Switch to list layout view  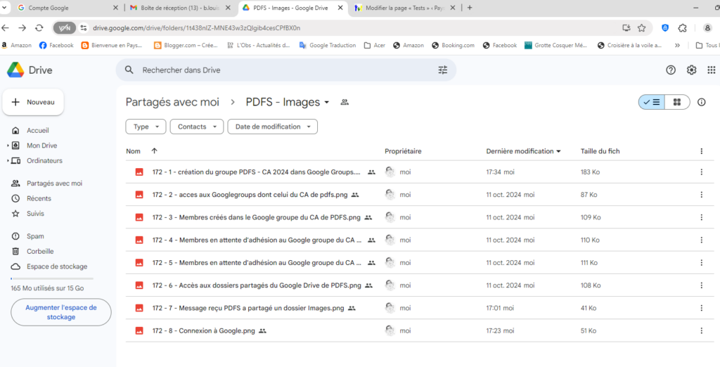pos(652,102)
